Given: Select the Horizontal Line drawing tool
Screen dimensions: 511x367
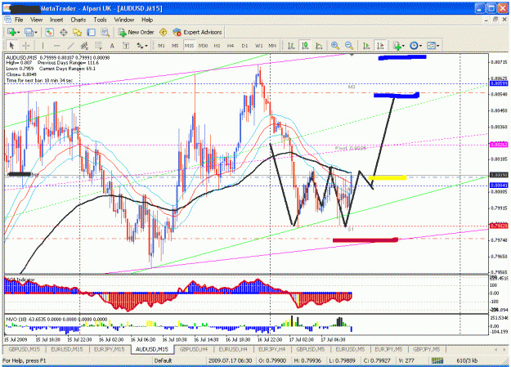Looking at the screenshot, I should [56, 46].
